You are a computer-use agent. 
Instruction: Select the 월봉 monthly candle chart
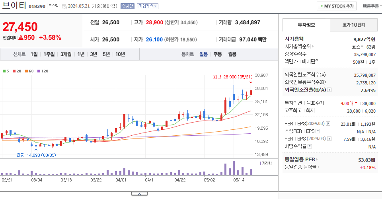point(232,54)
